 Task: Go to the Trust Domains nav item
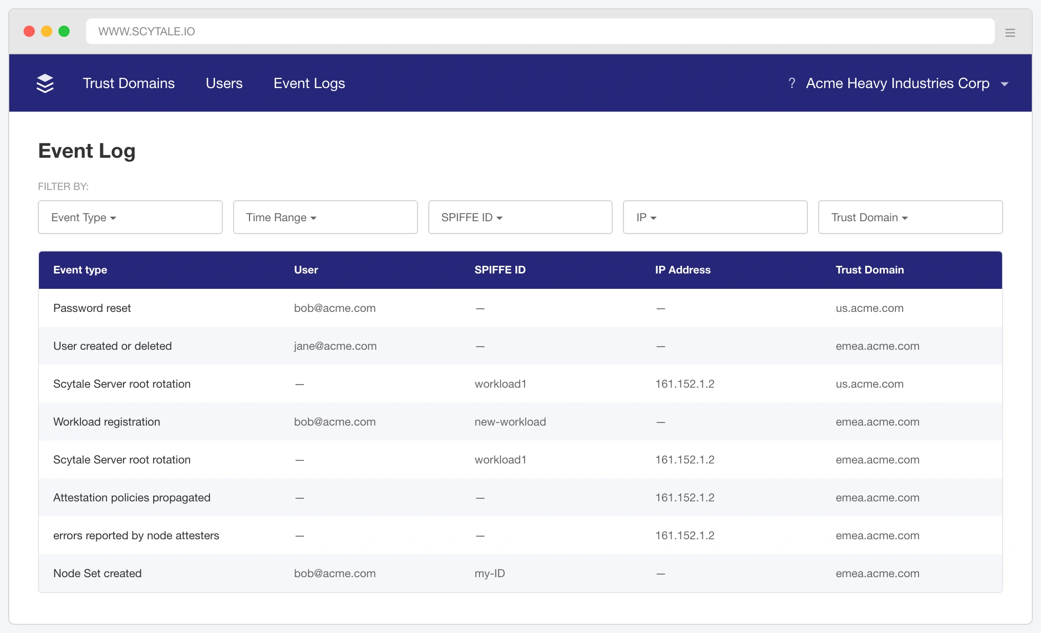coord(129,83)
